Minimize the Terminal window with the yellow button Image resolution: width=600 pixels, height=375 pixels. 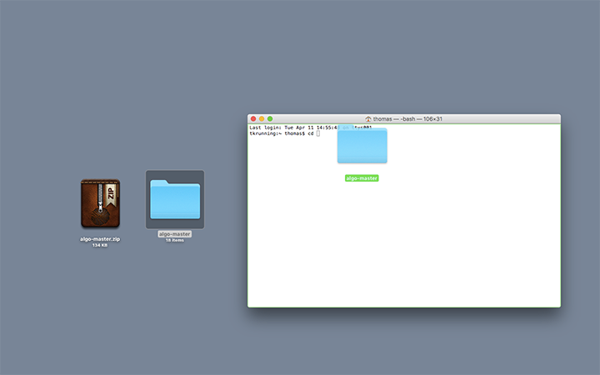click(x=262, y=119)
